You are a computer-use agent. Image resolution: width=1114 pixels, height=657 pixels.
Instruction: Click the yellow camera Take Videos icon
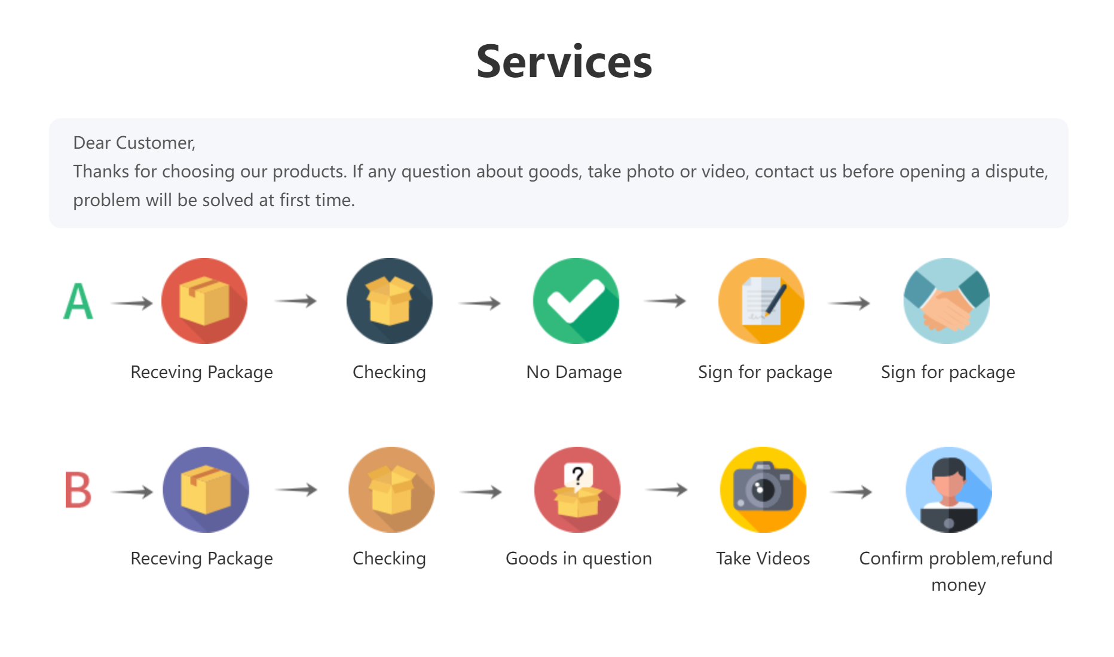pos(763,490)
